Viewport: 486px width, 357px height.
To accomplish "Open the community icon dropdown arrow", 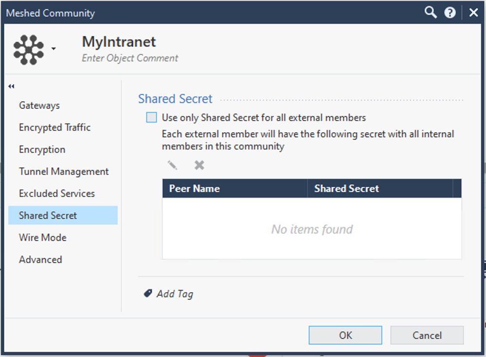I will click(54, 49).
